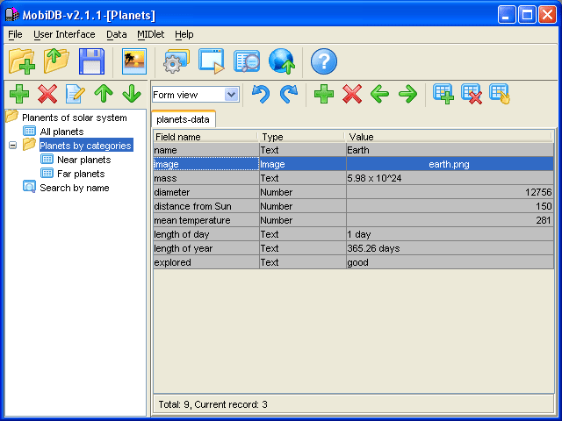Select All planets in the tree
Image resolution: width=562 pixels, height=421 pixels.
61,132
